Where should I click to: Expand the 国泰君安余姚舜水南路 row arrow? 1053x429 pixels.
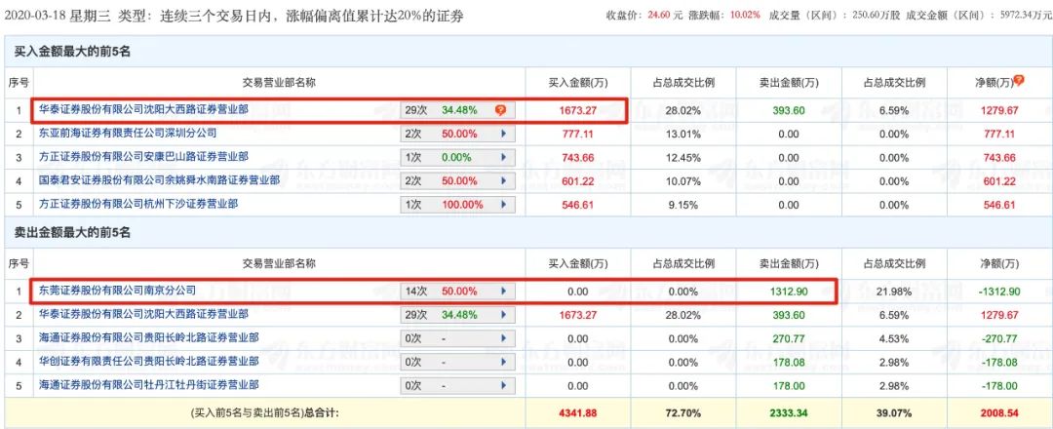coord(503,180)
